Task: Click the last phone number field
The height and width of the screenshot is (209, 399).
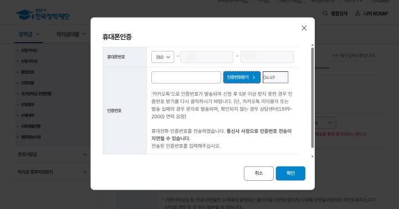Action: coord(267,57)
